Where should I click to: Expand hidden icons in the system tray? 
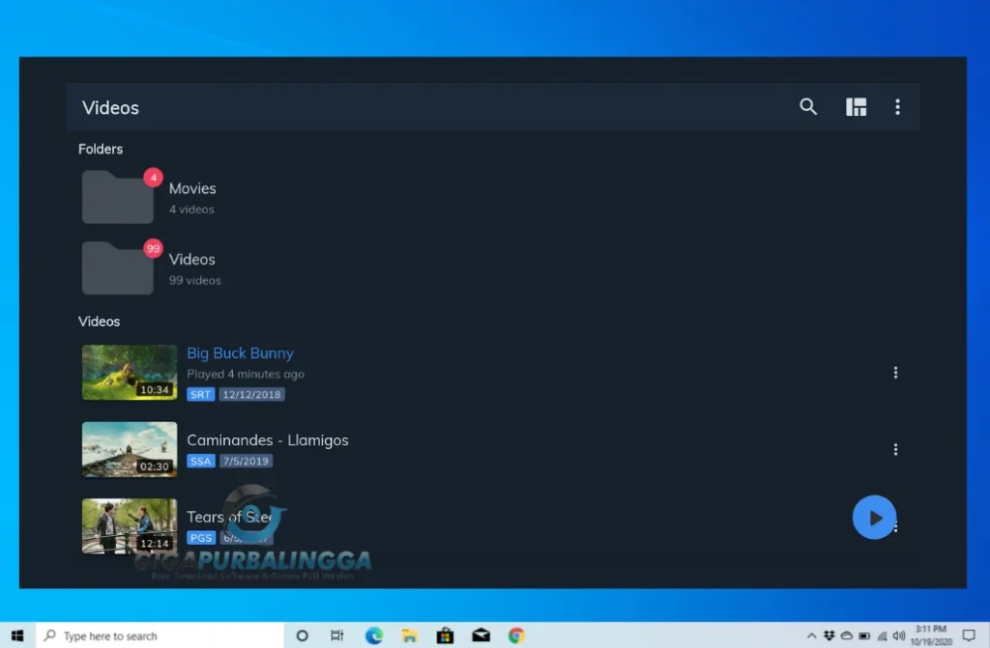pyautogui.click(x=812, y=635)
